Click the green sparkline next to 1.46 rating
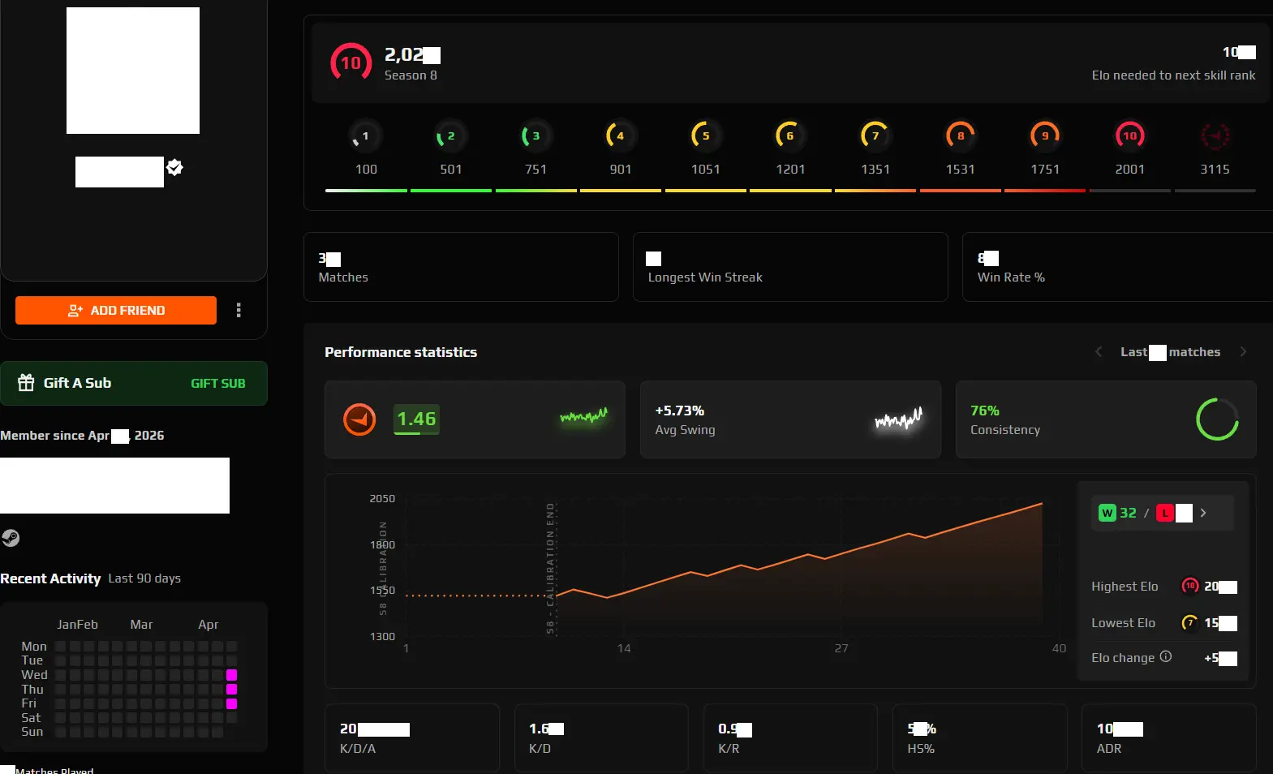The image size is (1273, 774). 583,417
